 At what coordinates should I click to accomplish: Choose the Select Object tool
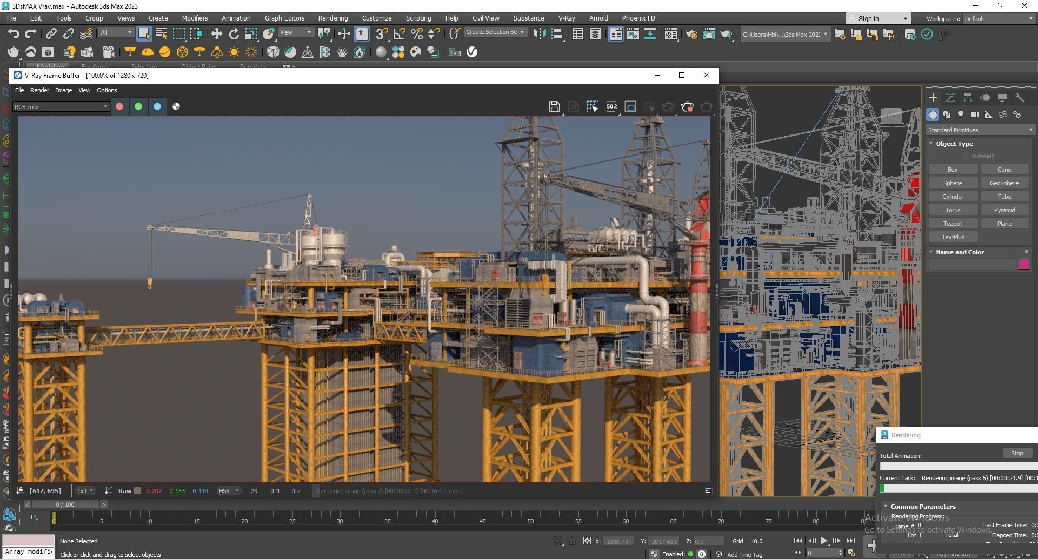(x=144, y=34)
